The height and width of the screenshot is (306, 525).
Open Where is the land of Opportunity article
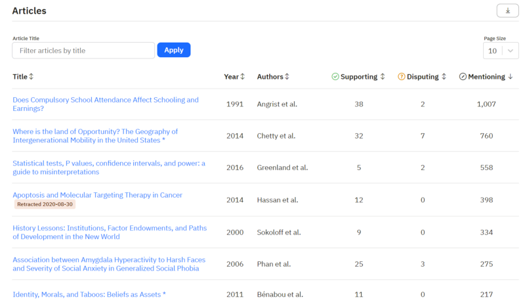95,136
